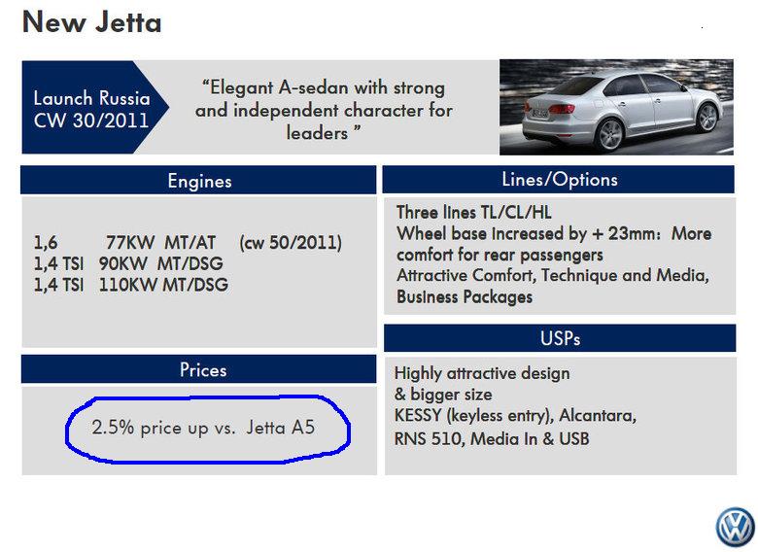Click the blue circled price text
Screen dimensions: 758x552
(203, 428)
